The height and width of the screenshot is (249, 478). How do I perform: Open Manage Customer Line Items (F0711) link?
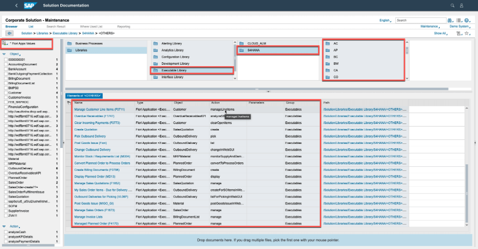(100, 109)
